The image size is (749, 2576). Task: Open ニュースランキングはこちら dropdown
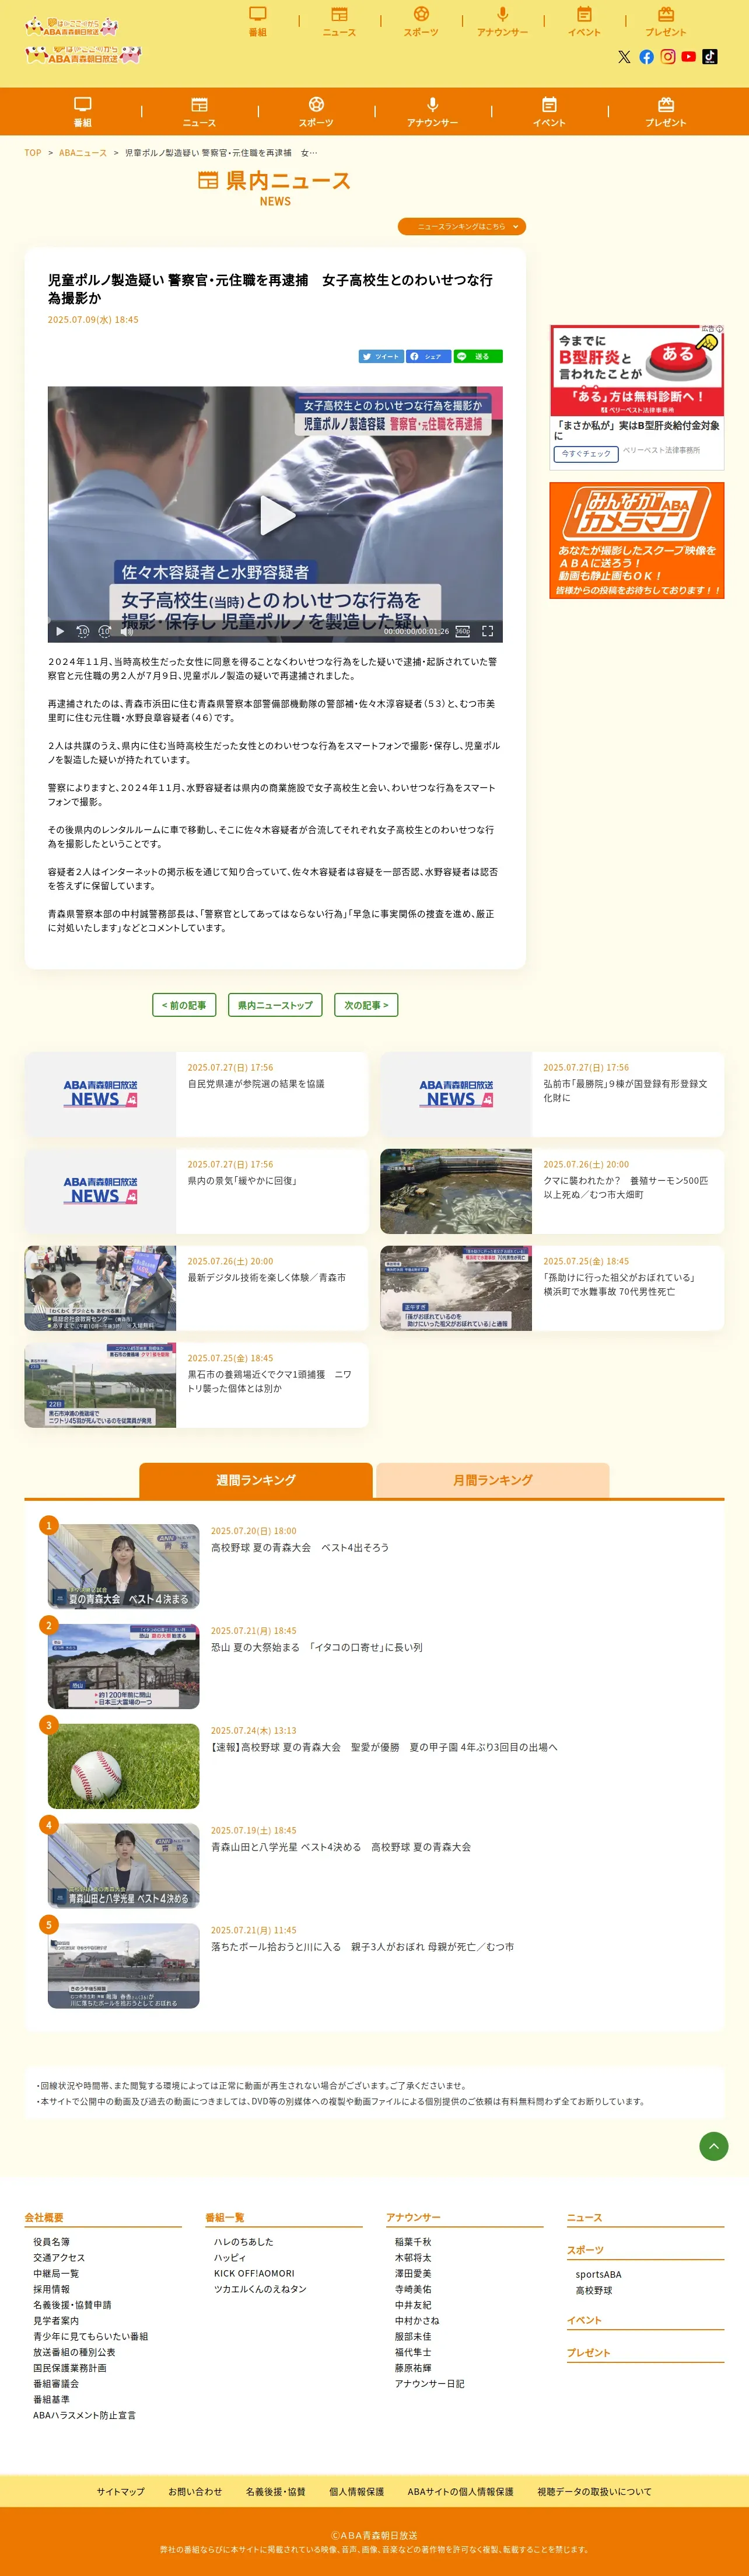[461, 227]
